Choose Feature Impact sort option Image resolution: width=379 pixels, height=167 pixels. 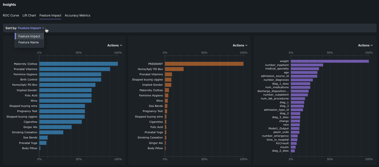click(x=29, y=36)
